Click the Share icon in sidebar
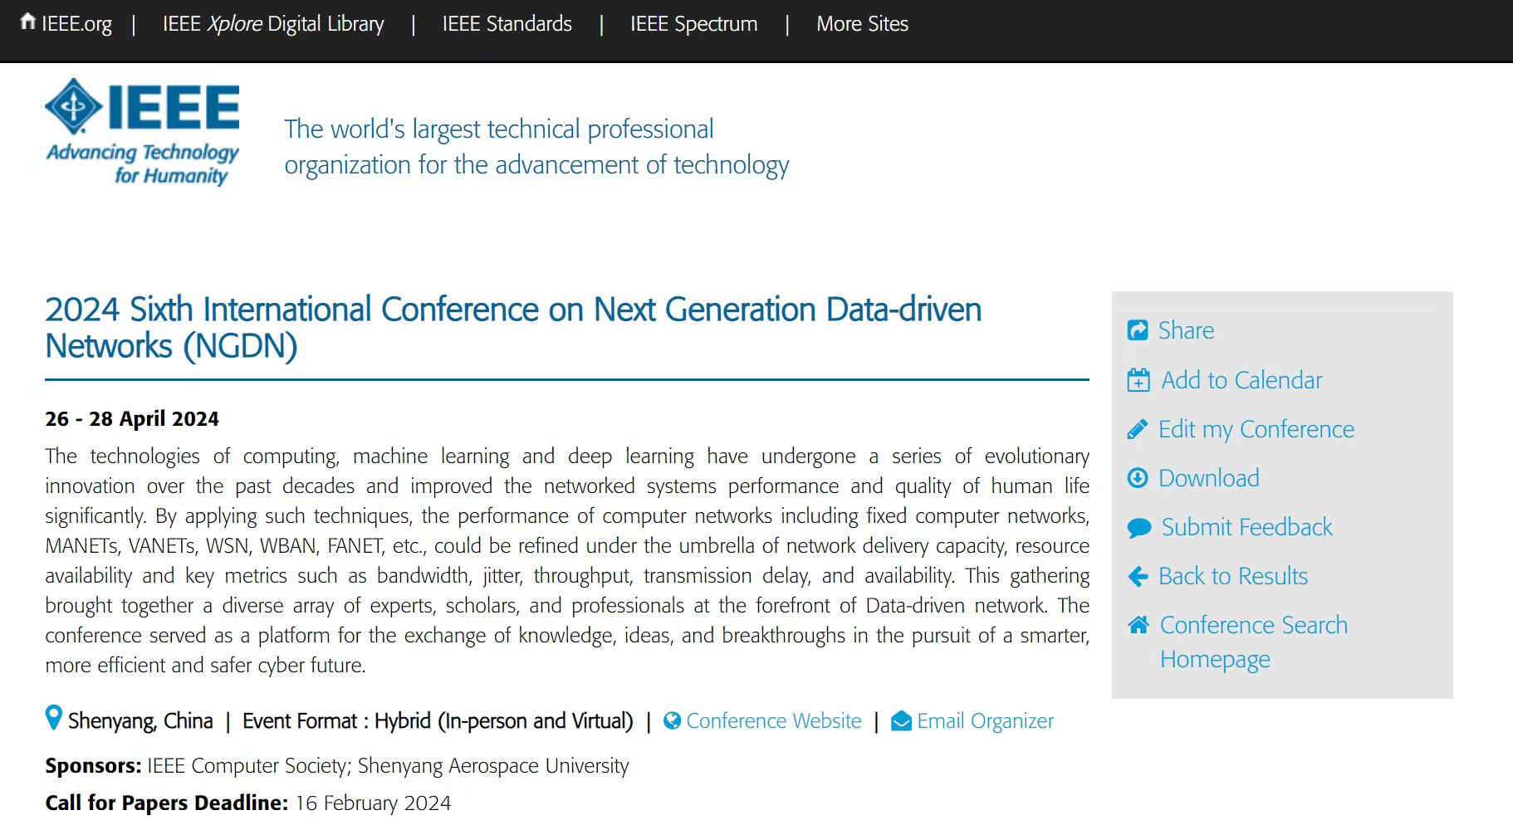 (x=1138, y=330)
